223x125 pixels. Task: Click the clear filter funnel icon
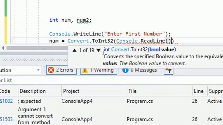pyautogui.click(x=169, y=70)
